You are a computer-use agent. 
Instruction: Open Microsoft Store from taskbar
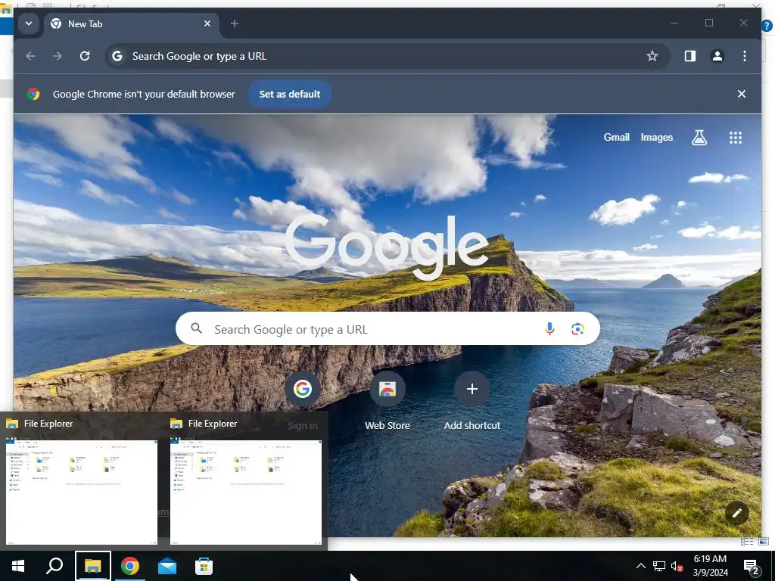[204, 566]
